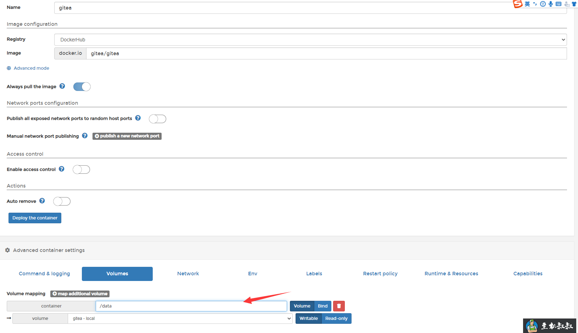This screenshot has height=333, width=578.
Task: Switch to Command & logging tab
Action: 44,274
